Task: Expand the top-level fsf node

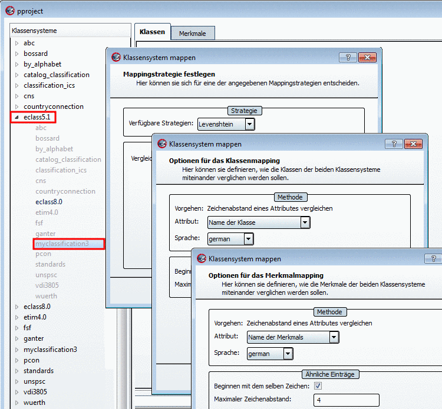Action: pyautogui.click(x=17, y=328)
